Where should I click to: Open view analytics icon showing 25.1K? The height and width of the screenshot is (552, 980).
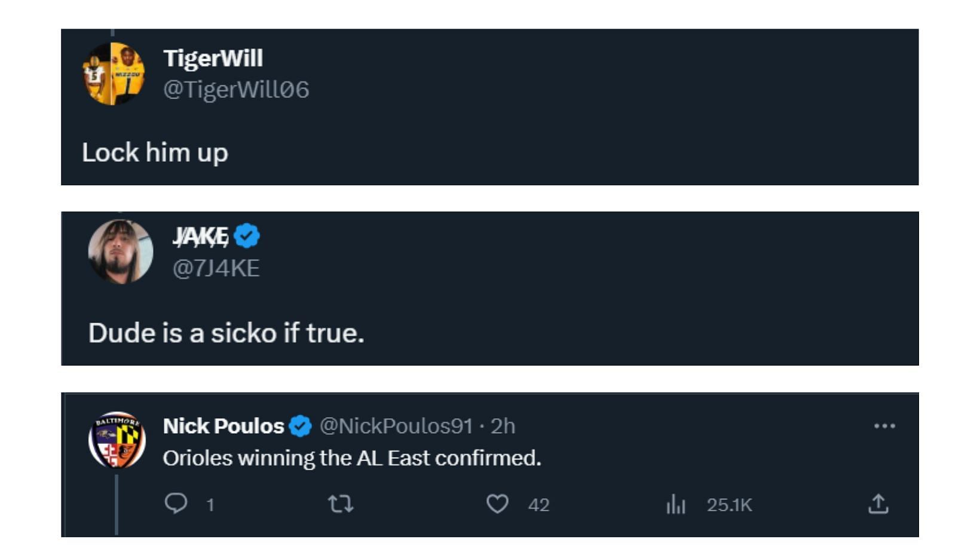676,505
